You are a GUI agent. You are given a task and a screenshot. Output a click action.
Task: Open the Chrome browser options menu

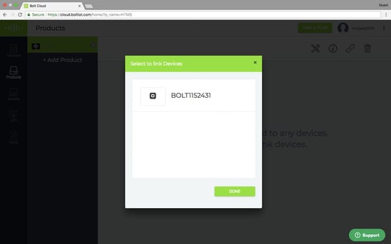[x=386, y=15]
